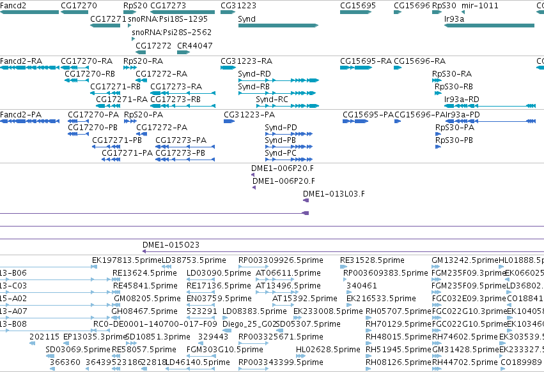Click the CG17271-PB protein label
The image size is (544, 372).
click(x=117, y=140)
